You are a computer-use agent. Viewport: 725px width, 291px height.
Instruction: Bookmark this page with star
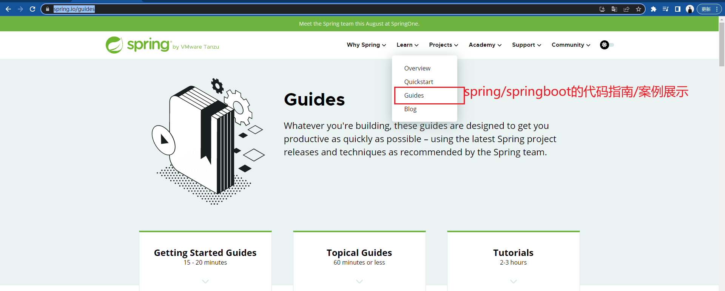click(x=639, y=9)
